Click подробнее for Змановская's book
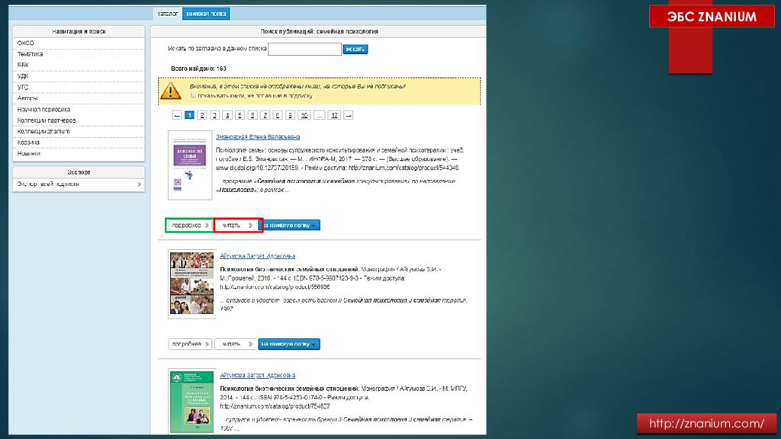 190,226
